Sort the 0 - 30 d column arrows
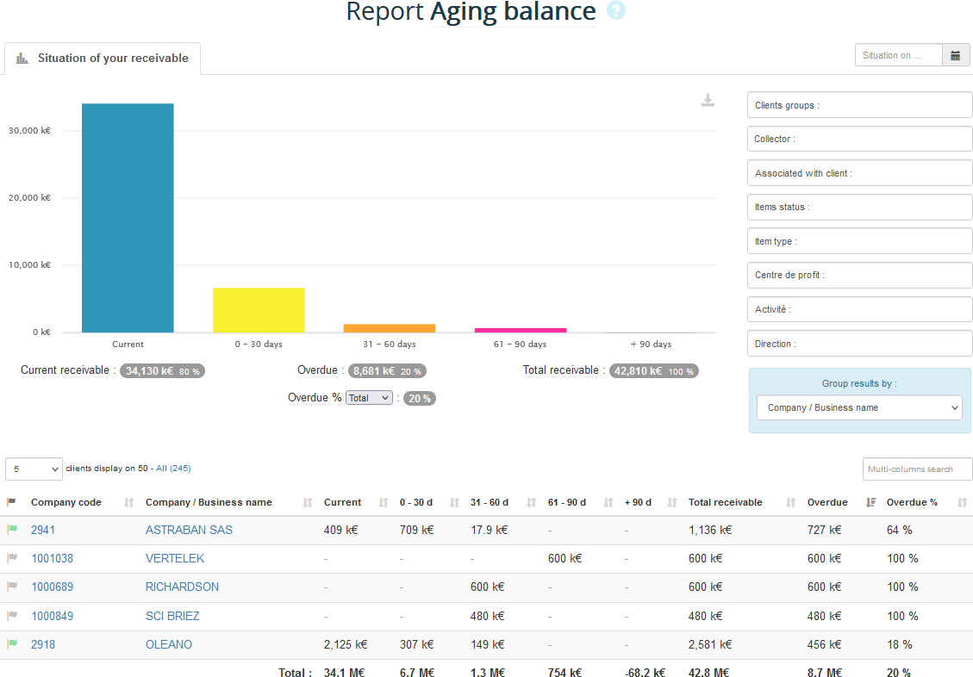 coord(454,502)
